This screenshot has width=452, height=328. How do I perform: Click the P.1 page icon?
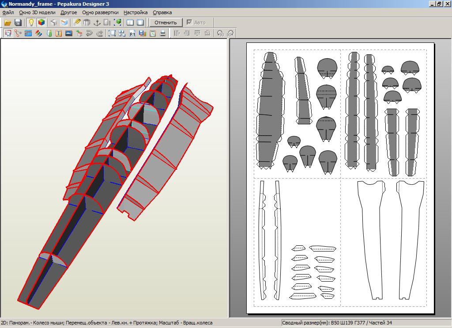132,33
